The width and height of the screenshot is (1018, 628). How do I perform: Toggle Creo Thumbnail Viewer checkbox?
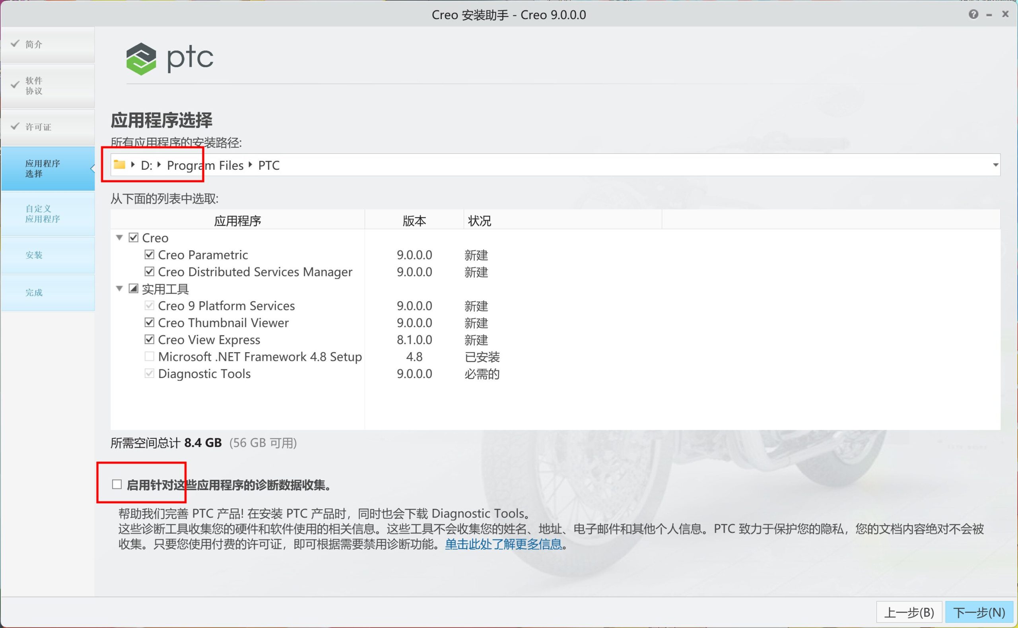pos(149,322)
